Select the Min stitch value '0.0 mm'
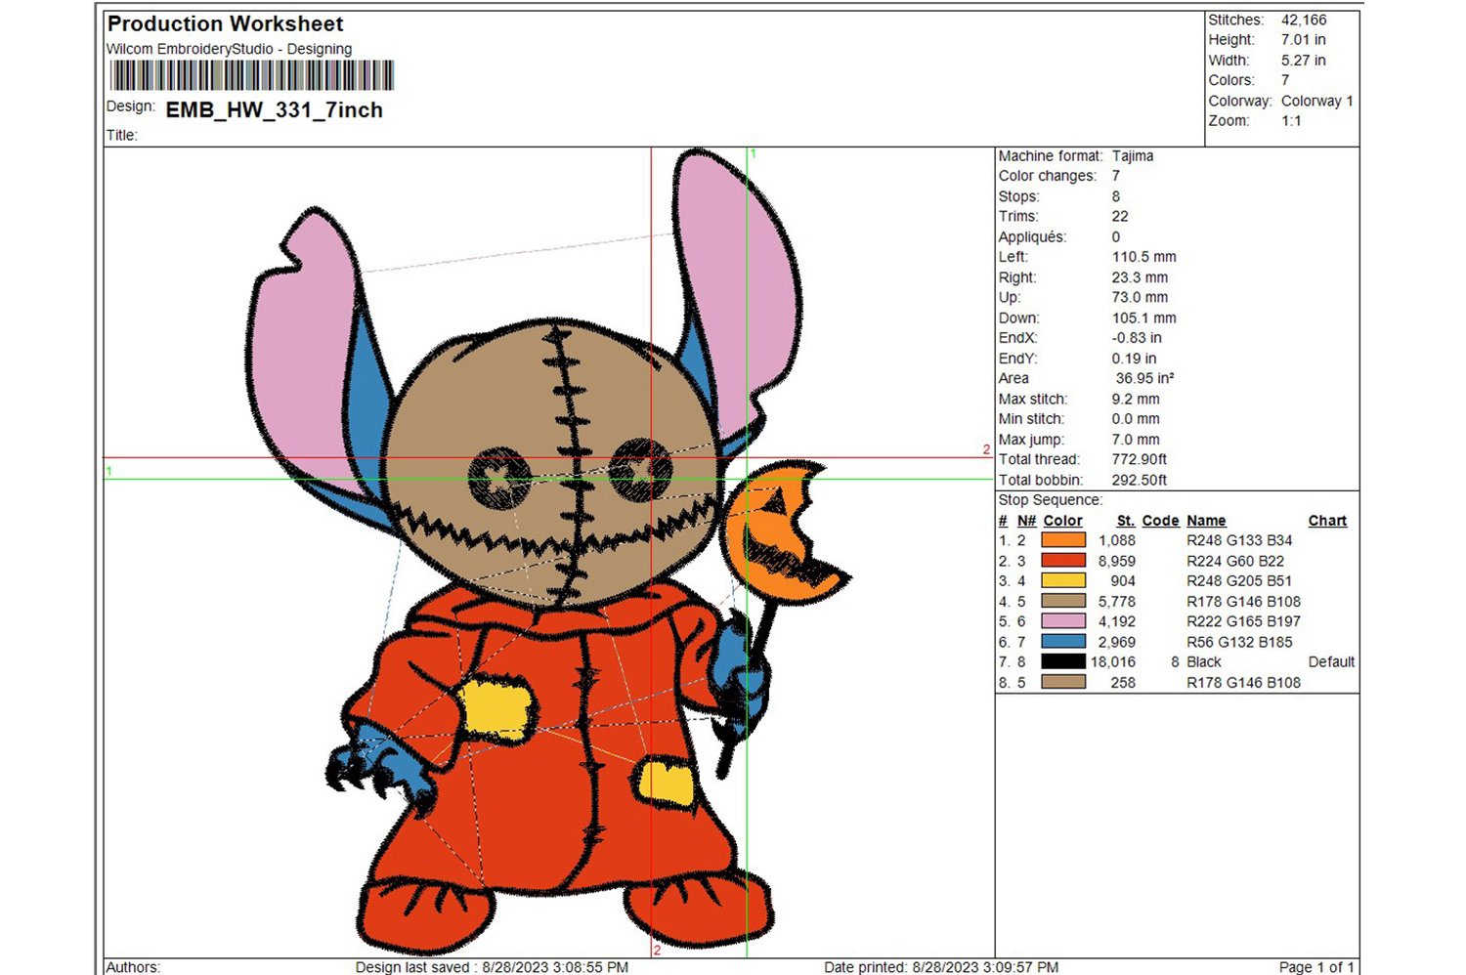The height and width of the screenshot is (975, 1466). coord(1136,419)
